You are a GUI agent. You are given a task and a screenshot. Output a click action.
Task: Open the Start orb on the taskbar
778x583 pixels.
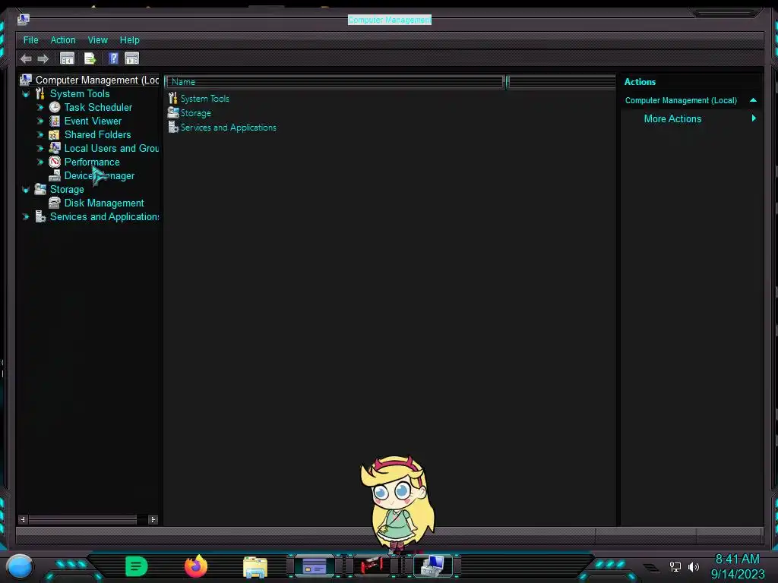(20, 566)
